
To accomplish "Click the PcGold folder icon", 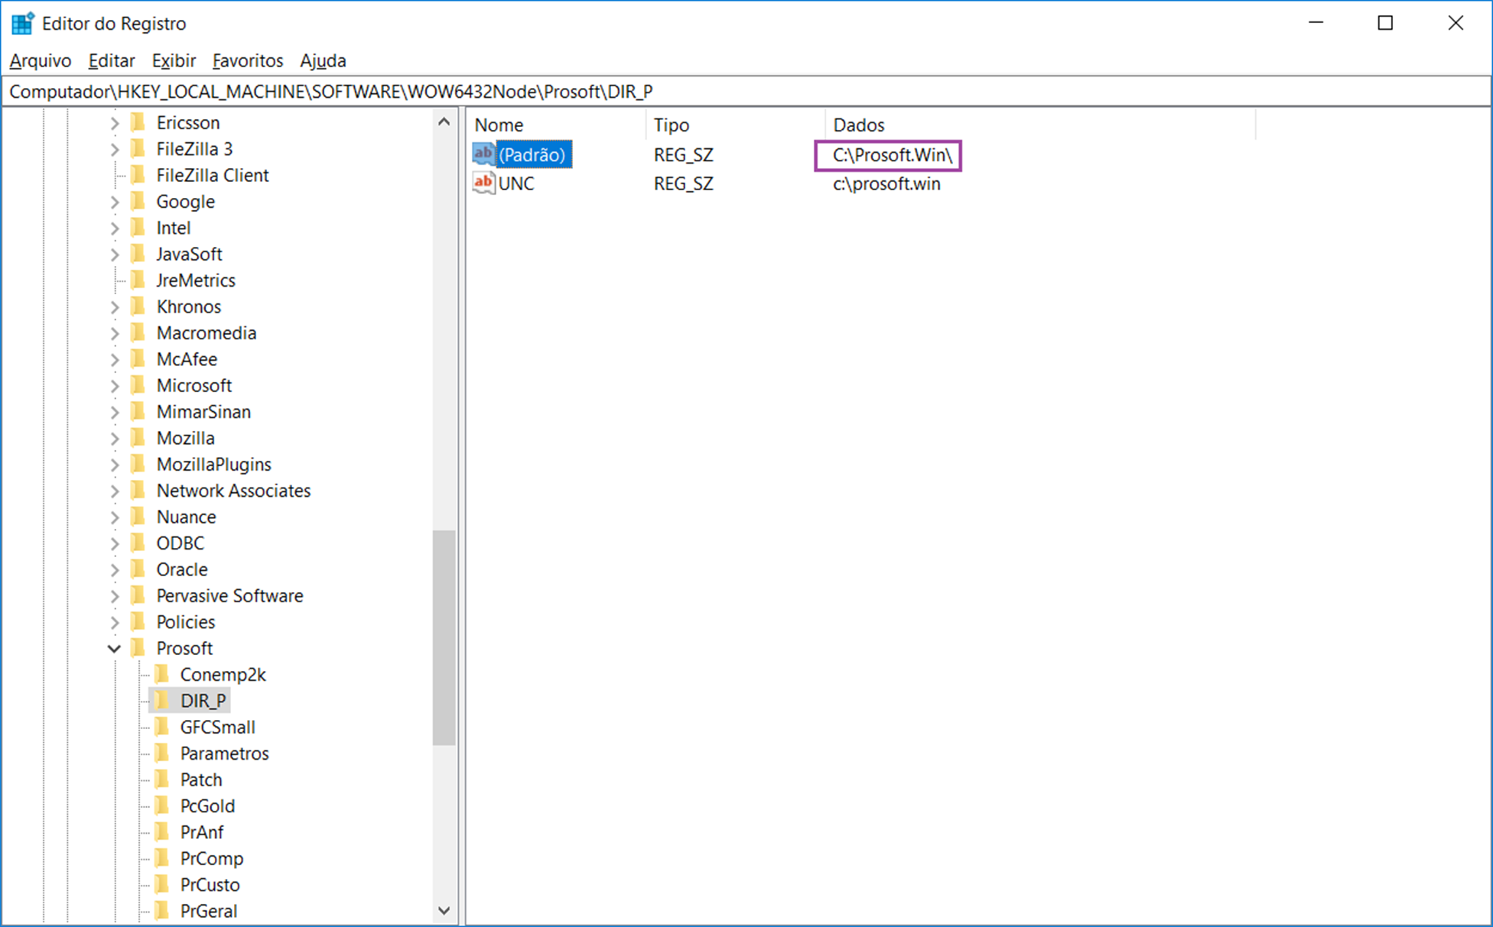I will 162,805.
